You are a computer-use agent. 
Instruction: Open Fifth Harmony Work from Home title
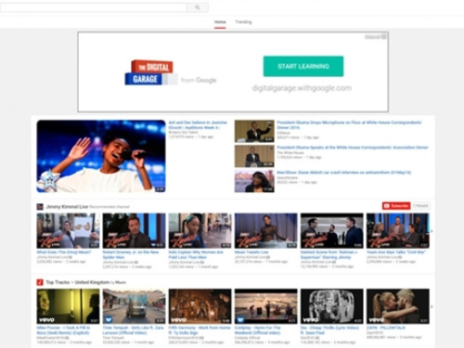point(200,330)
